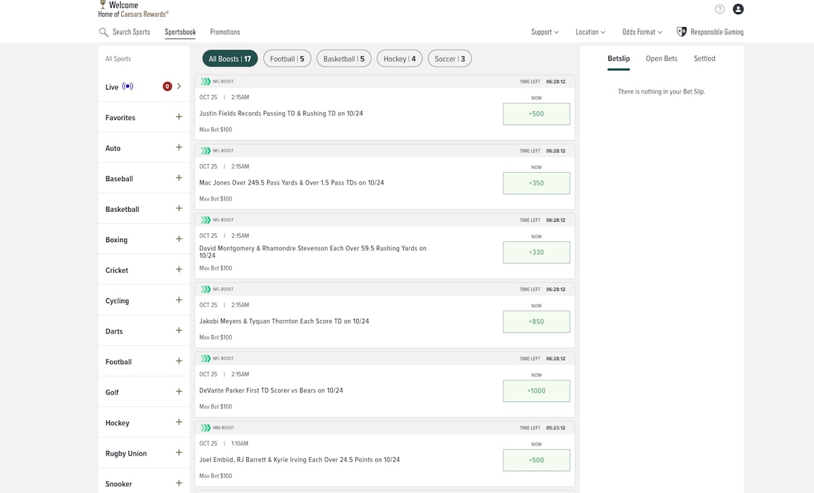
Task: Expand the Basketball sport category
Action: (179, 208)
